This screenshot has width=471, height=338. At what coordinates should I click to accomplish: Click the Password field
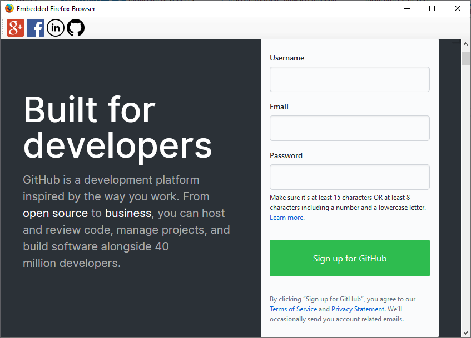[x=349, y=176]
